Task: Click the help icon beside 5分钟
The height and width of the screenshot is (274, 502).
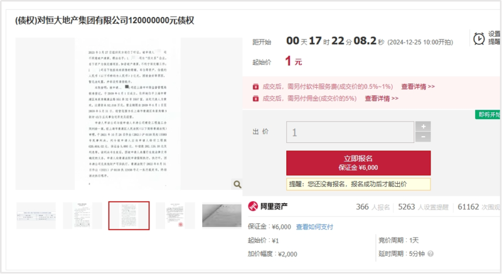Action: [x=430, y=253]
